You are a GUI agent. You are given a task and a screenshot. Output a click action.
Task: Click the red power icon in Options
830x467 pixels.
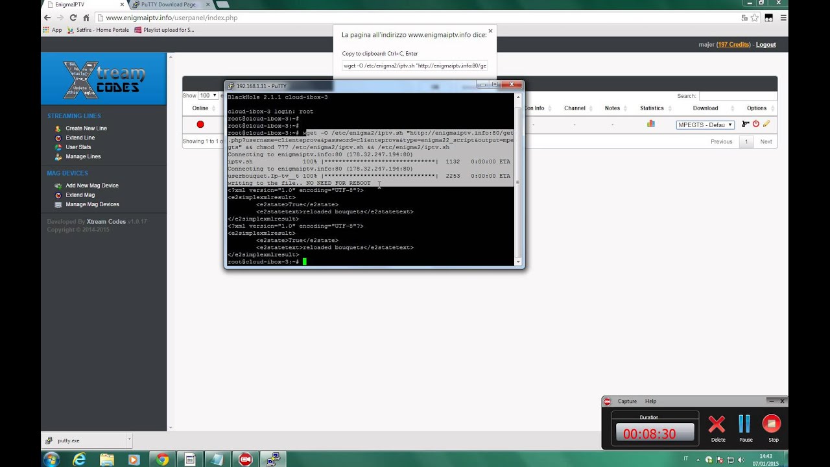point(756,124)
